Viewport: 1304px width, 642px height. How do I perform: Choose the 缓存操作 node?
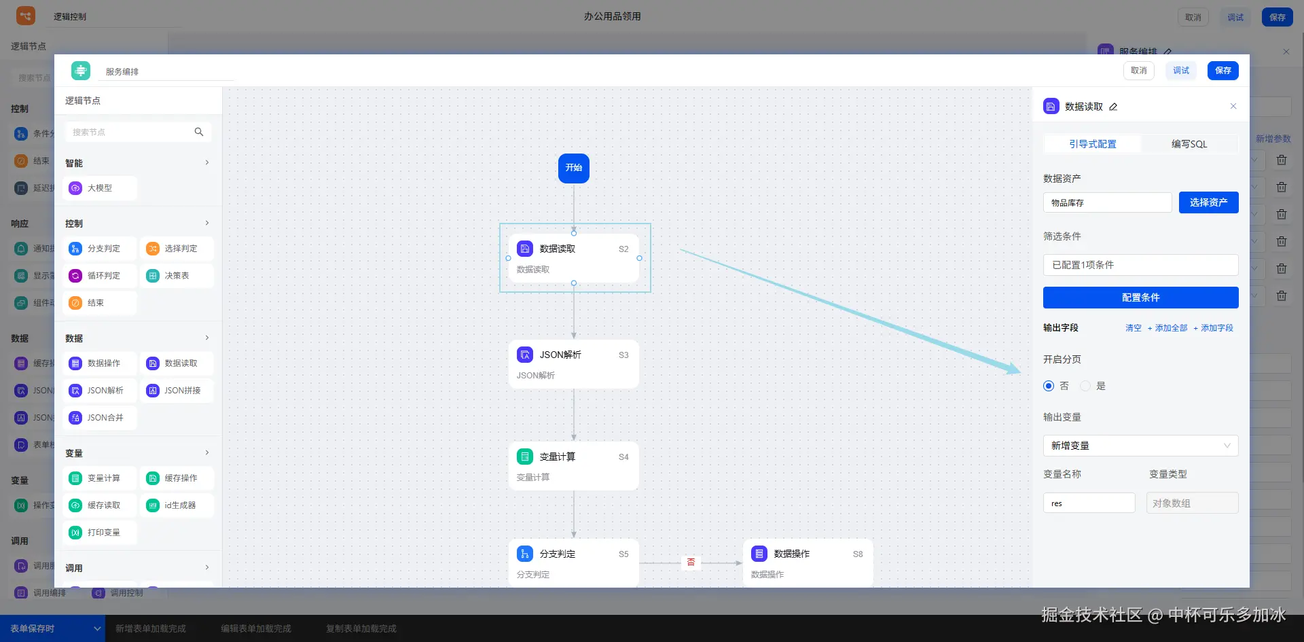[177, 478]
